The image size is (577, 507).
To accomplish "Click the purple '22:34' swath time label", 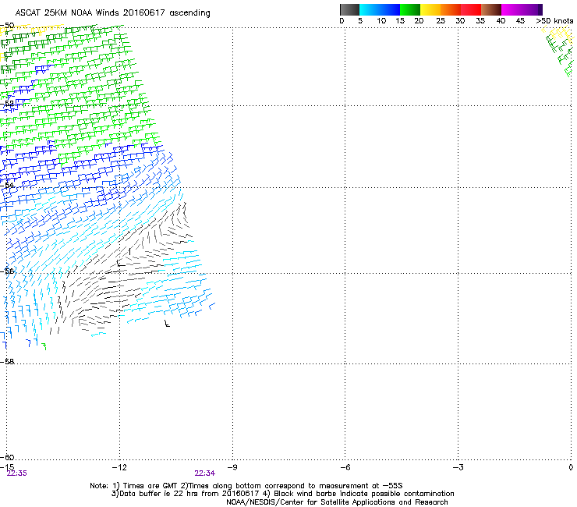I will click(x=204, y=473).
